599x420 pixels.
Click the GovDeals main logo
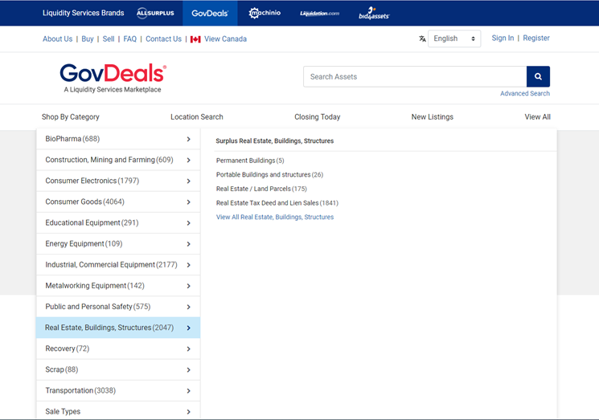point(113,78)
